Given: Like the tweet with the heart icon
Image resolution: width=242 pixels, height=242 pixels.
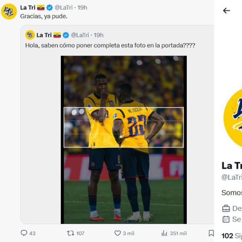Looking at the screenshot, I should click(118, 233).
